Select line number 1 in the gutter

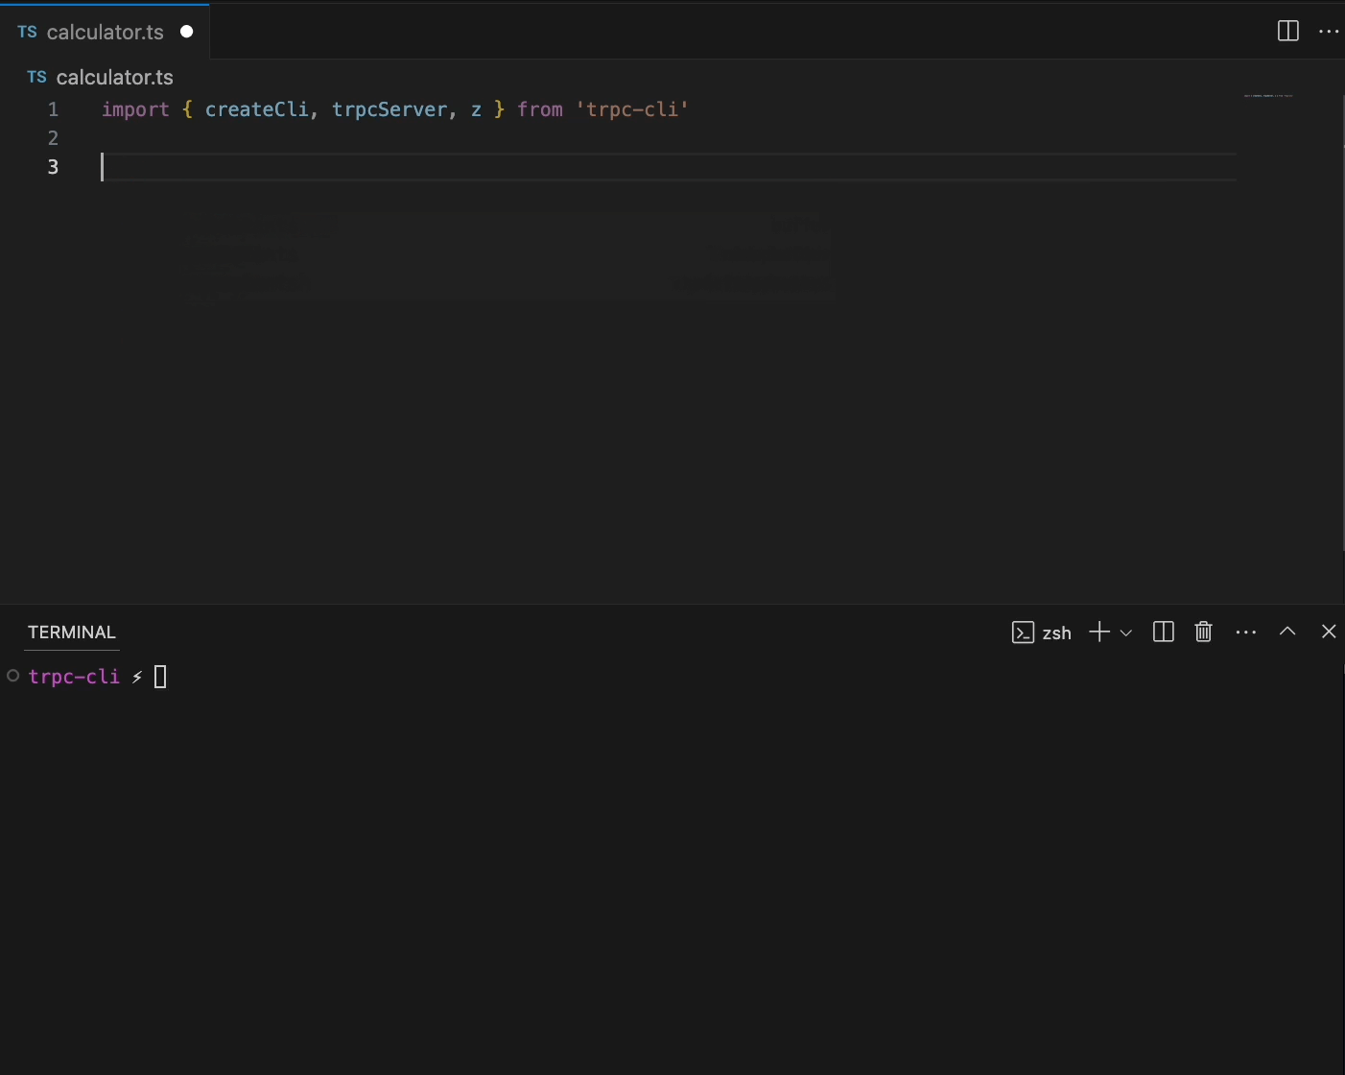53,109
